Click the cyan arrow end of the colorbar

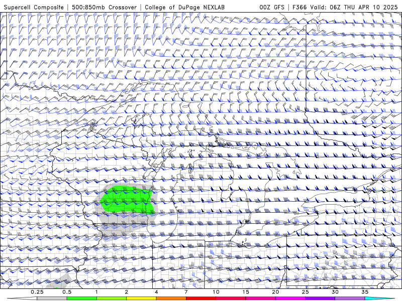[x=379, y=298]
